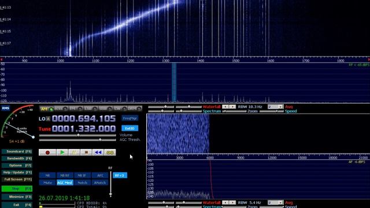
Task: Click the blue tuning marker in the RF spectrum
Action: point(174,83)
